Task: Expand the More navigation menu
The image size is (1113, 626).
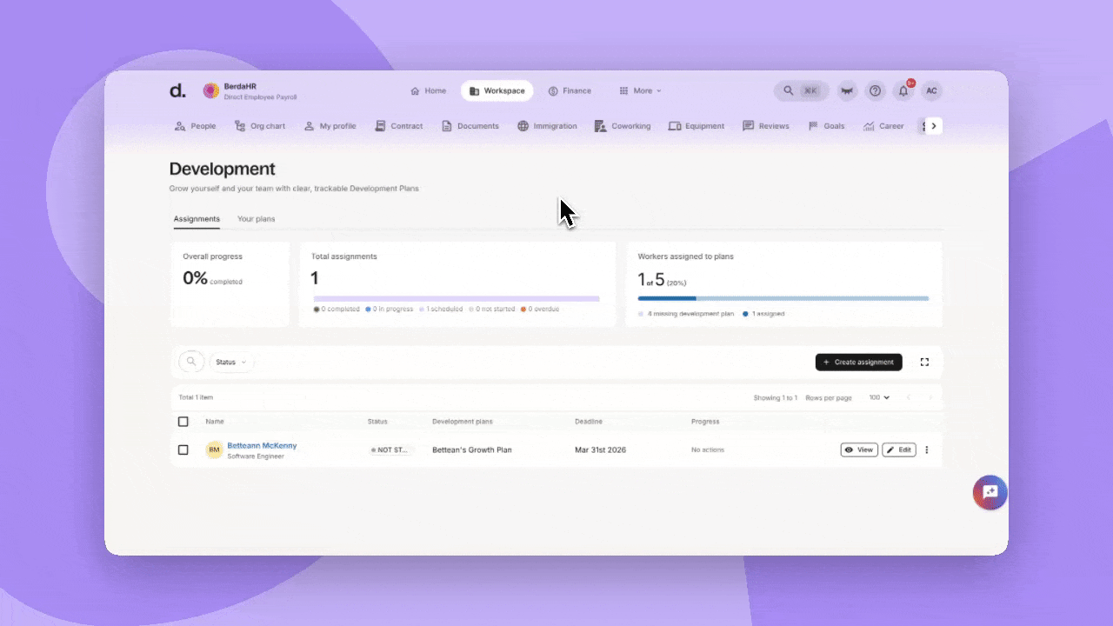Action: click(640, 90)
